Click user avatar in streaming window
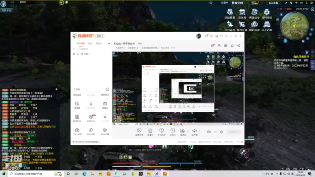The image size is (315, 177). 198,36
